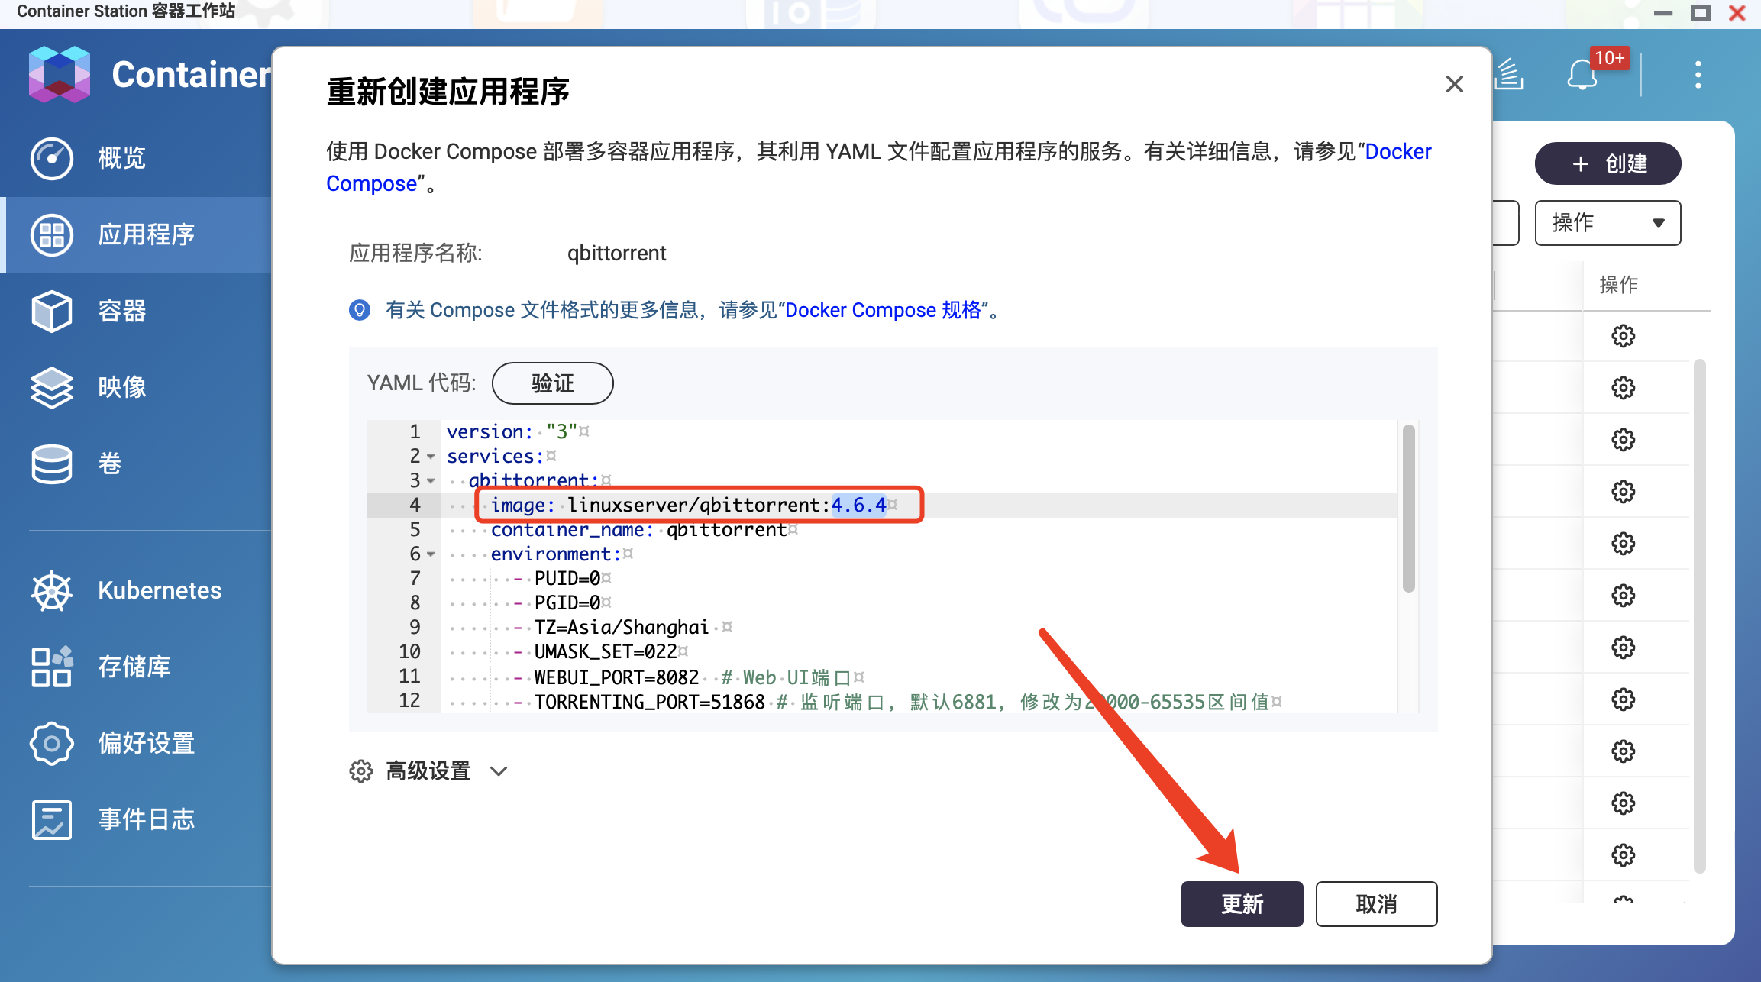Click the fifth row settings gear
The height and width of the screenshot is (982, 1761).
pos(1624,544)
